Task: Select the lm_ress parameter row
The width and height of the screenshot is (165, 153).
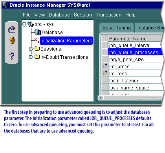Action: [x=135, y=73]
